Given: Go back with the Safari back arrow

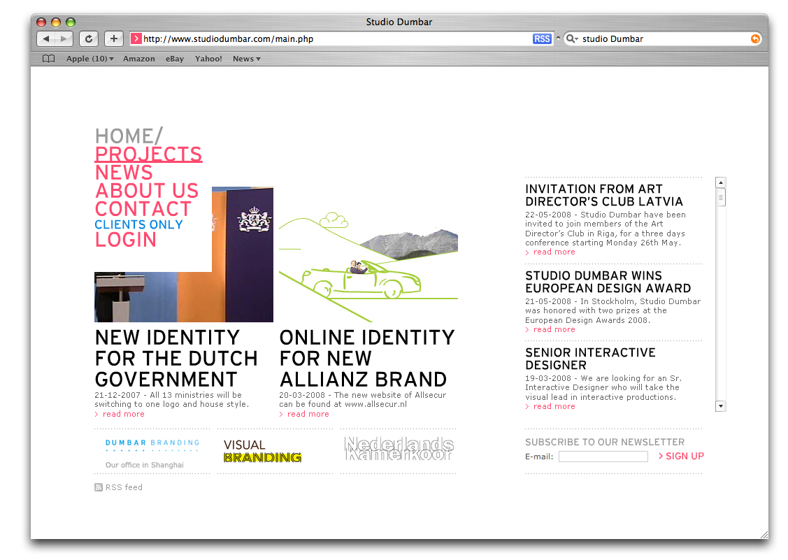Looking at the screenshot, I should pos(46,38).
